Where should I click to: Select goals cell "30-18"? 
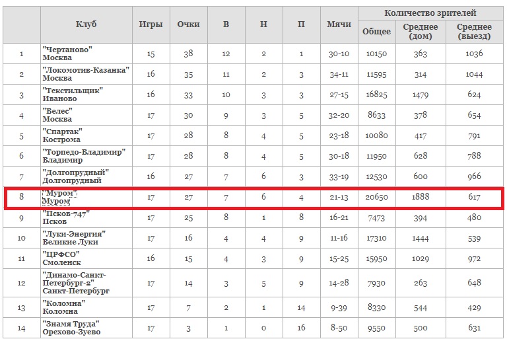pyautogui.click(x=339, y=156)
